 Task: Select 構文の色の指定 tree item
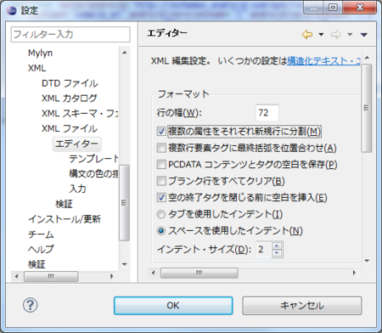(93, 174)
